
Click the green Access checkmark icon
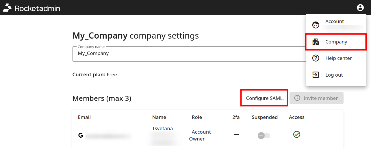296,134
